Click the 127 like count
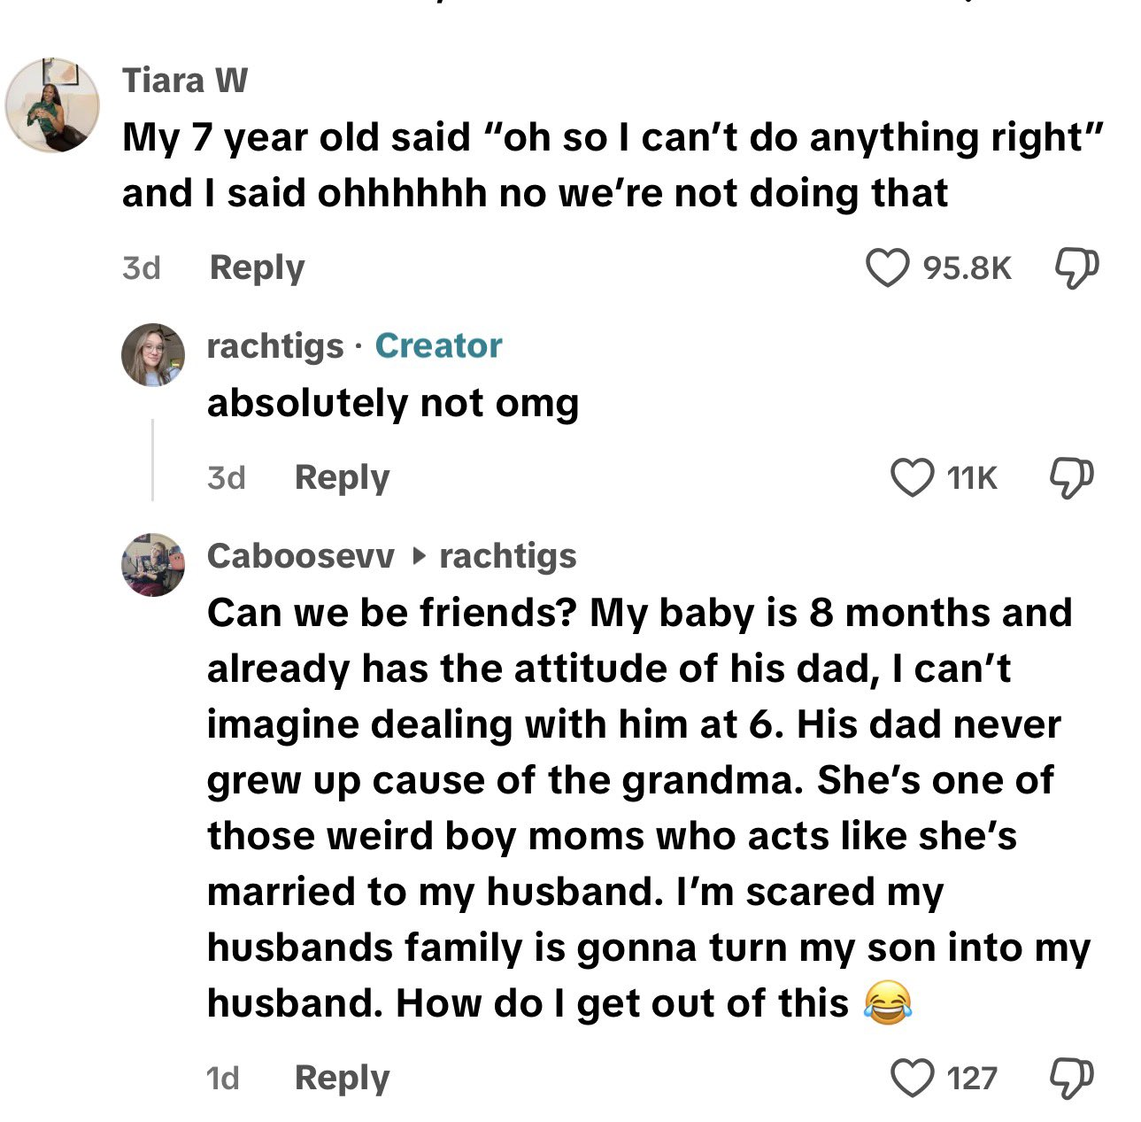This screenshot has height=1122, width=1141. [971, 1078]
